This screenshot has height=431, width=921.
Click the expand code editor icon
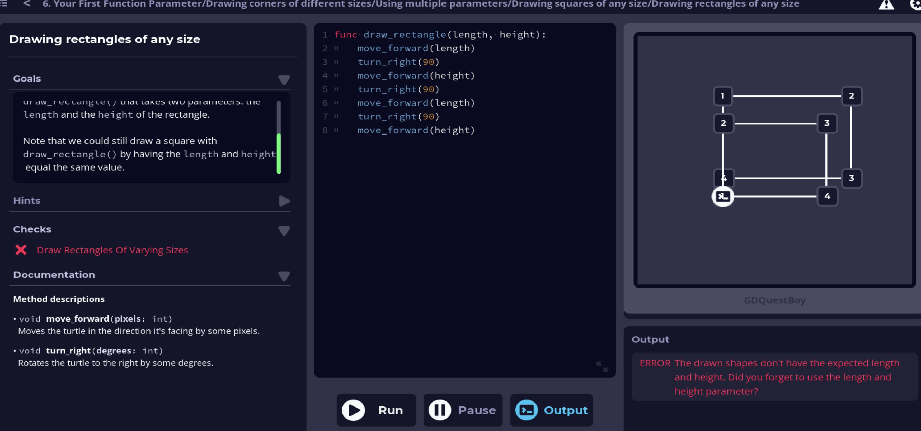[x=602, y=366]
